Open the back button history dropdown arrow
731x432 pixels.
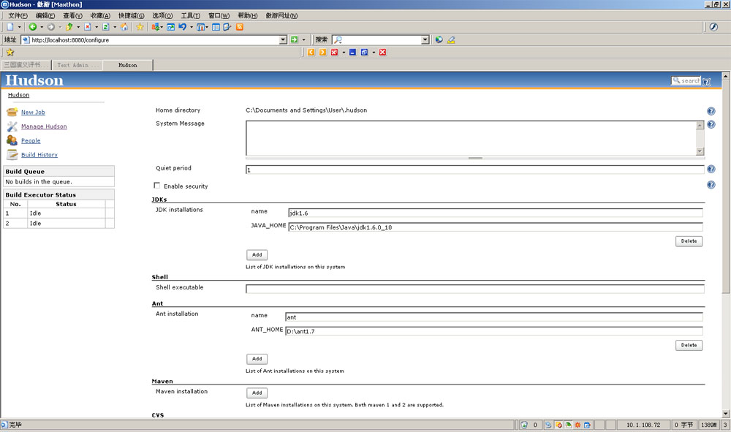tap(41, 27)
